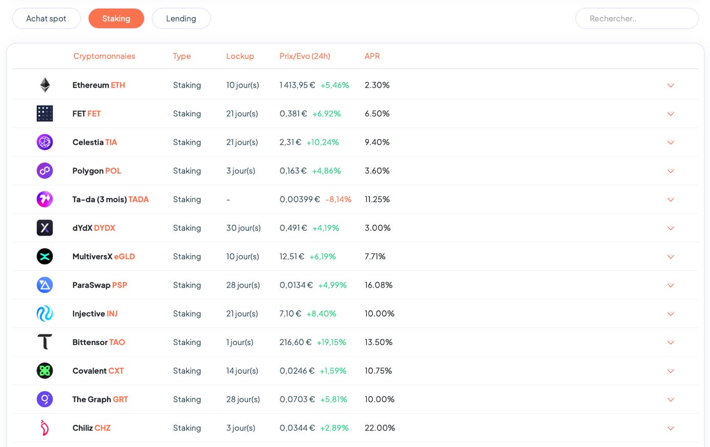Focus the Rechercher search field
Screen dimensions: 710x447
click(637, 18)
